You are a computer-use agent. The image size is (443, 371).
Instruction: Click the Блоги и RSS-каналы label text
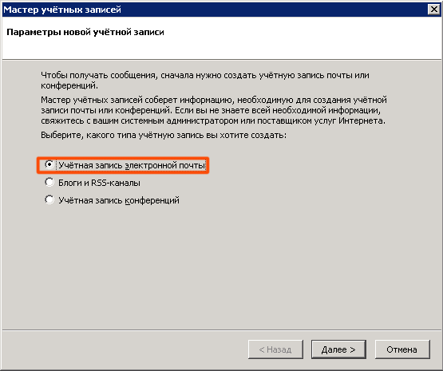pyautogui.click(x=99, y=183)
